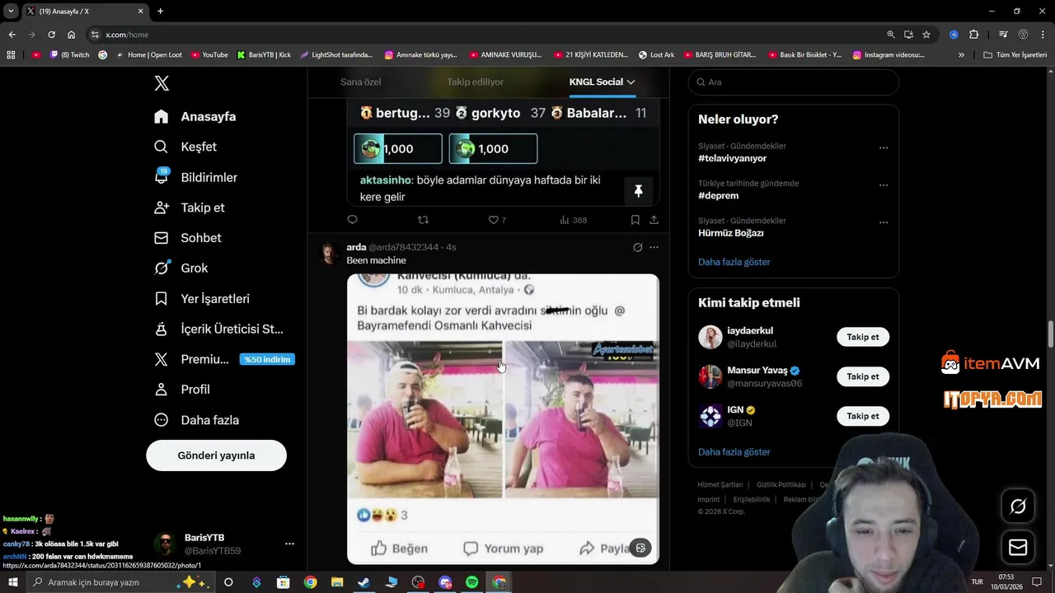Switch to Sana özel tab
Screen dimensions: 1055x593
coord(361,82)
